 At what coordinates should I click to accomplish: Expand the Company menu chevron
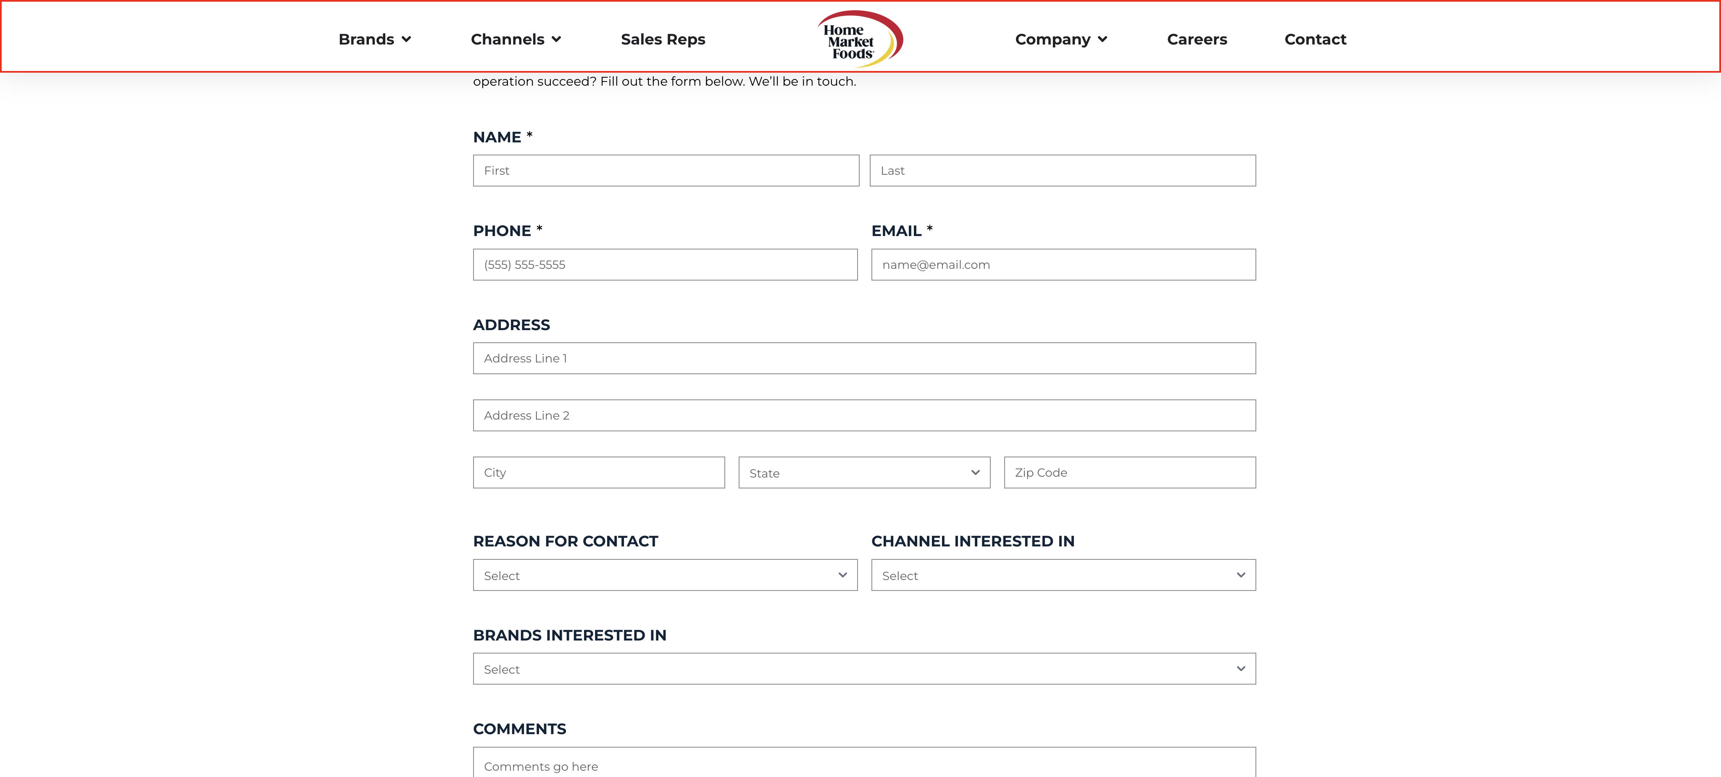tap(1103, 39)
